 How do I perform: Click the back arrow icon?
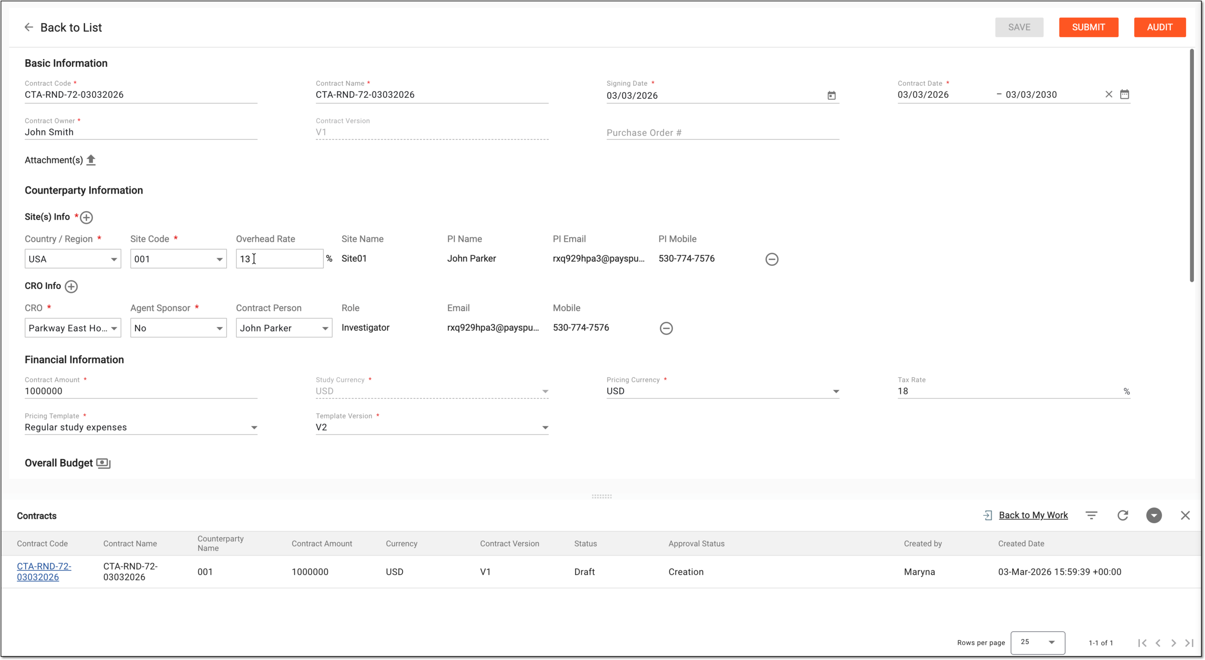click(x=29, y=27)
